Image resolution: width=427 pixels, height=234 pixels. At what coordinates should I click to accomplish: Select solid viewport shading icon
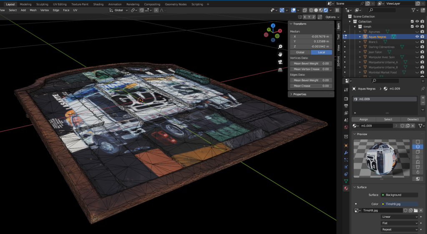point(316,10)
